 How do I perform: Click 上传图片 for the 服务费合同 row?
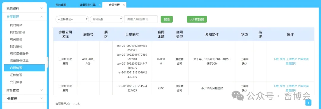[292, 86]
